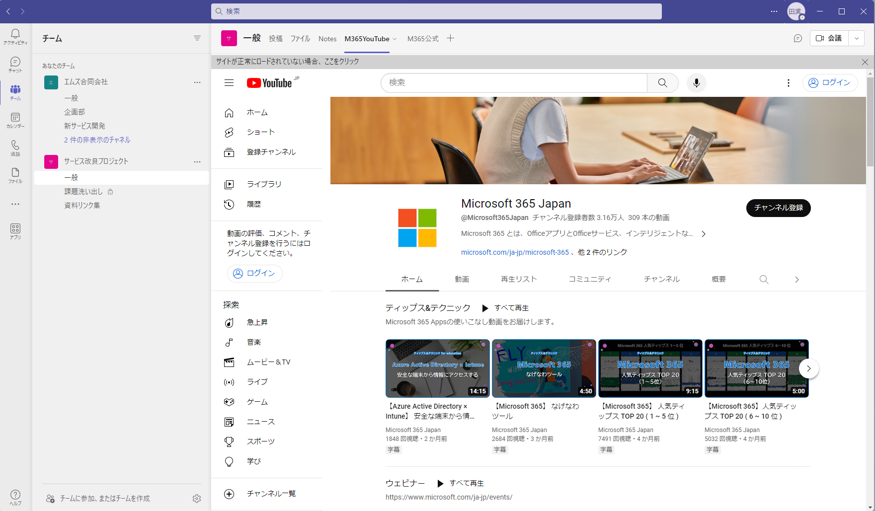
Task: Open the channel conversation chat icon
Action: pos(797,38)
